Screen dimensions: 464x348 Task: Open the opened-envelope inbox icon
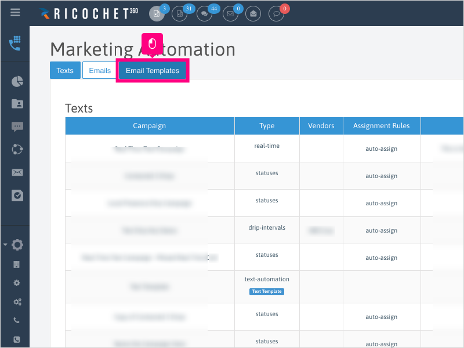253,13
